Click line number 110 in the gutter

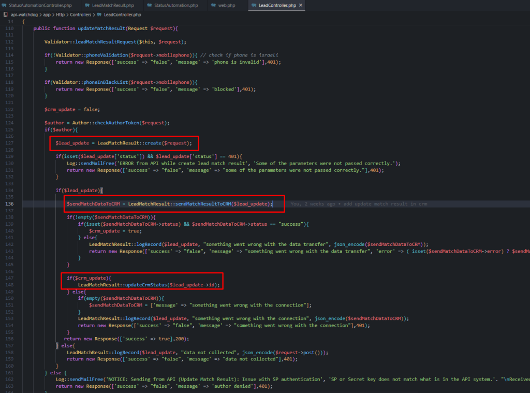pyautogui.click(x=9, y=28)
